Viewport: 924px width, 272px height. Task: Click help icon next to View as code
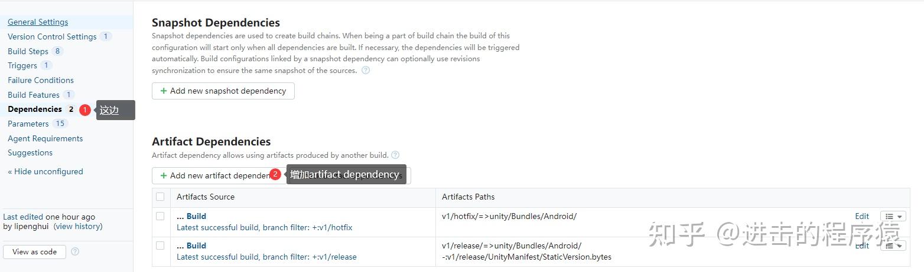(x=75, y=251)
